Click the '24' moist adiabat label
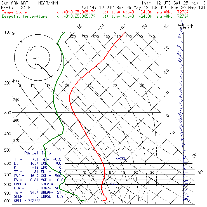The height and width of the screenshot is (207, 207). click(x=90, y=86)
